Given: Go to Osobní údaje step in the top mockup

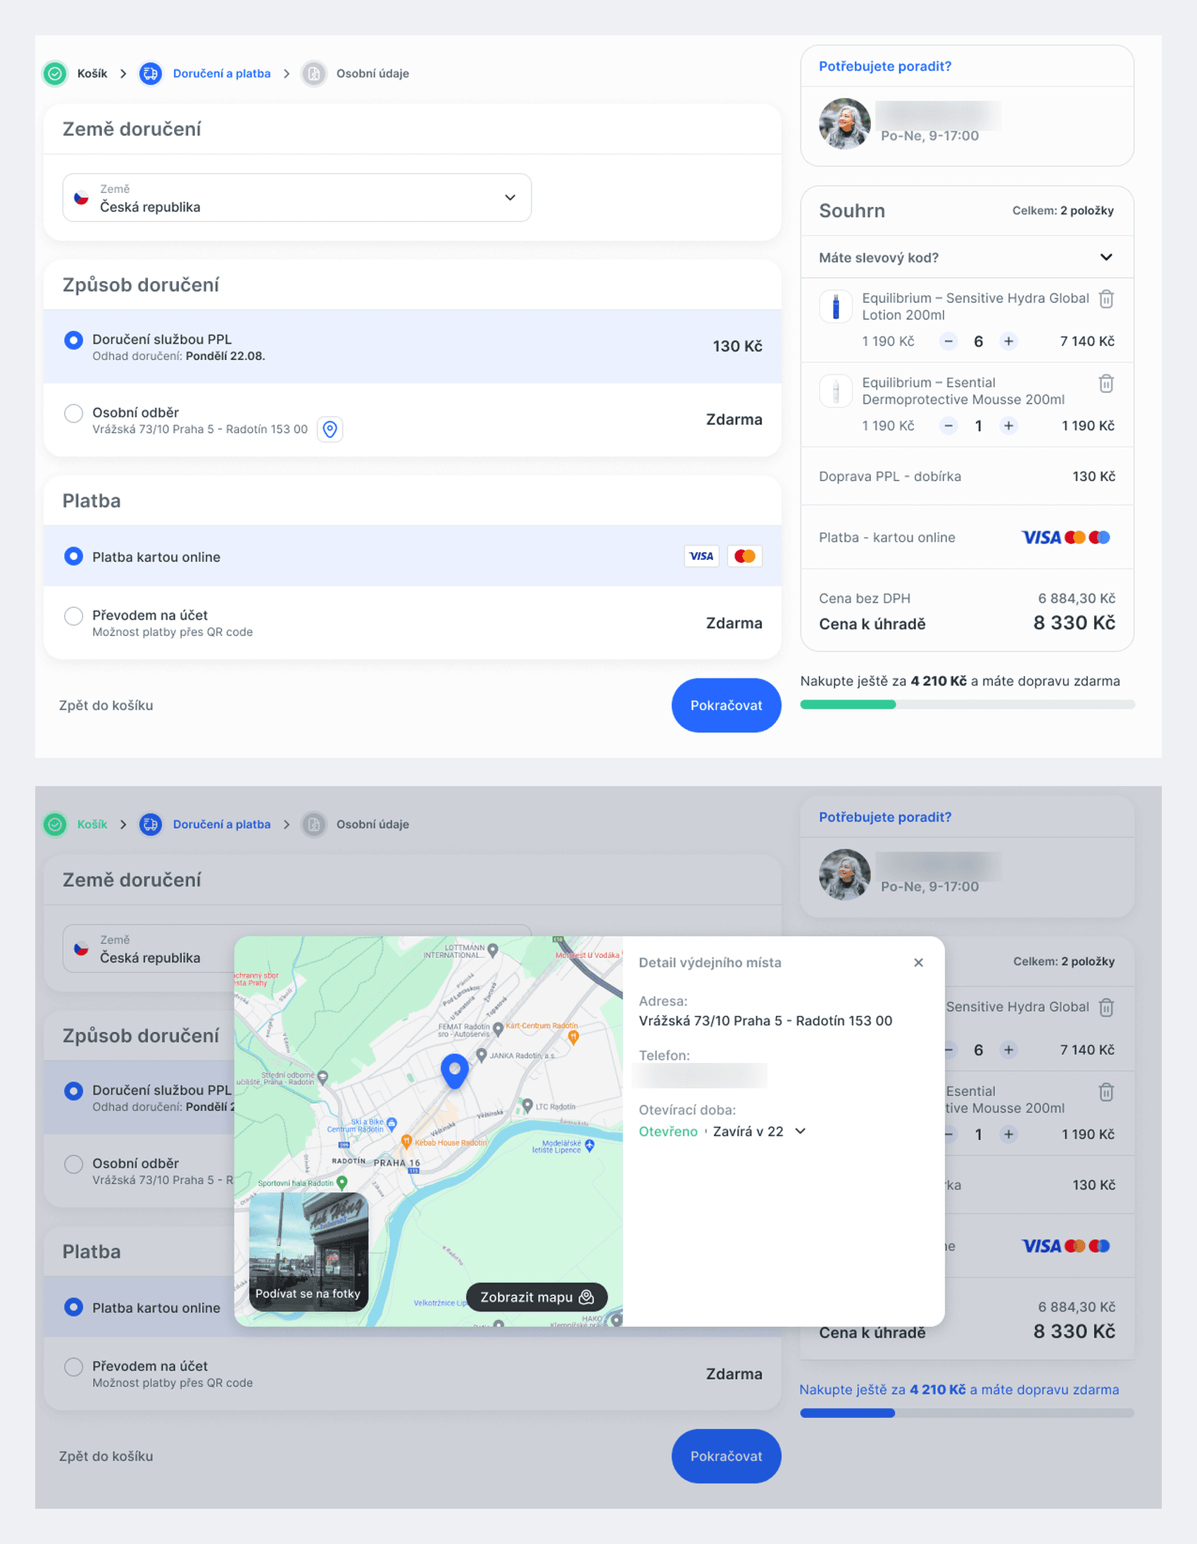Looking at the screenshot, I should pyautogui.click(x=372, y=73).
